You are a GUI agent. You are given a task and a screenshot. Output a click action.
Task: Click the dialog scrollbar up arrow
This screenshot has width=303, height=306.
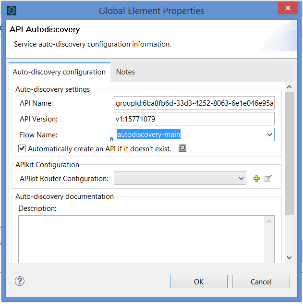pyautogui.click(x=289, y=87)
